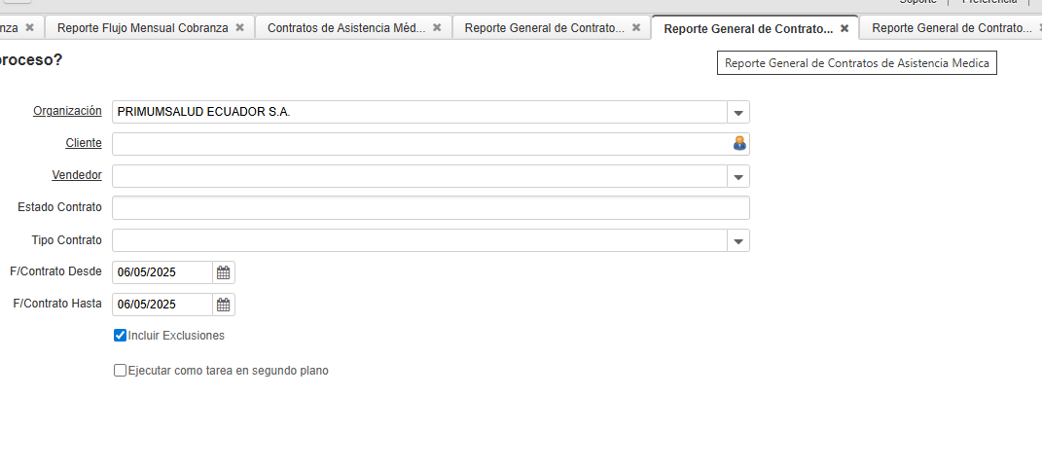Switch to Reporte Flujo Mensual Cobranza tab
Viewport: 1042px width, 468px height.
[142, 28]
